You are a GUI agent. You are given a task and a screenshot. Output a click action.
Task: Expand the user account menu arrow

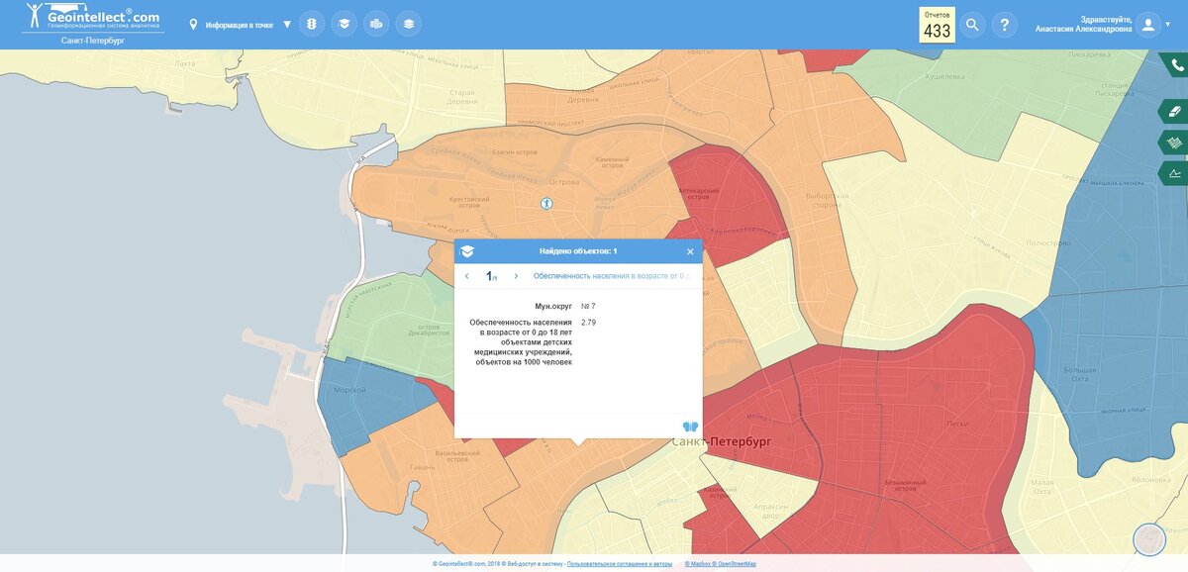click(1168, 25)
